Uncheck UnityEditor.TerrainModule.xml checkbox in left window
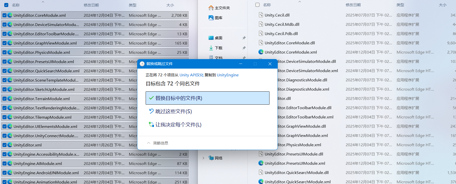456x184 pixels. [5, 99]
